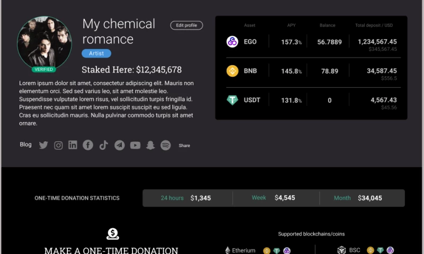Click the artist profile photo
This screenshot has height=254, width=424.
point(45,42)
